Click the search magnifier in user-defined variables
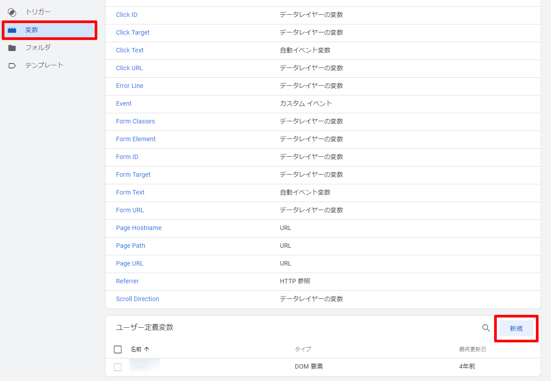 pos(486,328)
